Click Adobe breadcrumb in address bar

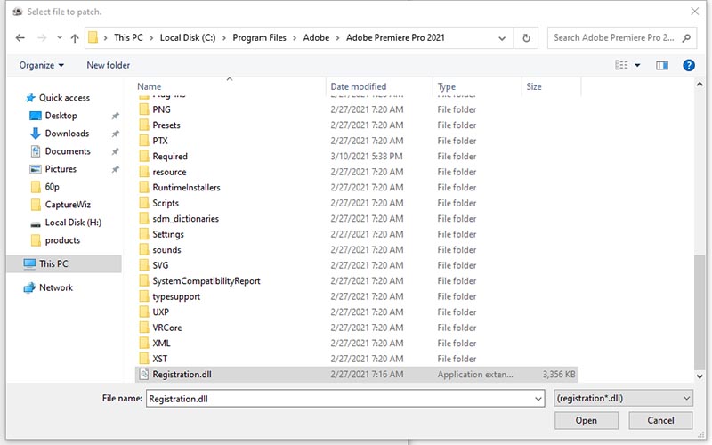[x=316, y=38]
